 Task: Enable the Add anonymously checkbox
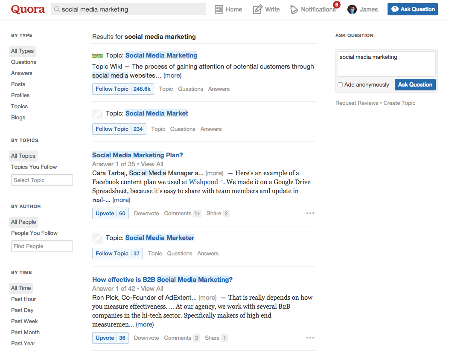tap(340, 85)
